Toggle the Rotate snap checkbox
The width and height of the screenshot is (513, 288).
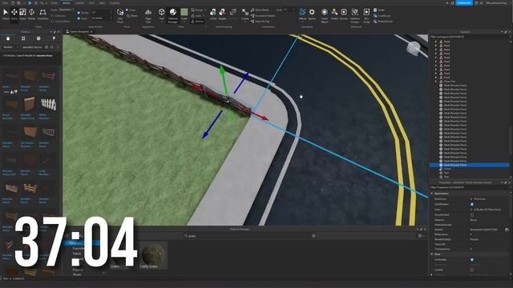(79, 13)
